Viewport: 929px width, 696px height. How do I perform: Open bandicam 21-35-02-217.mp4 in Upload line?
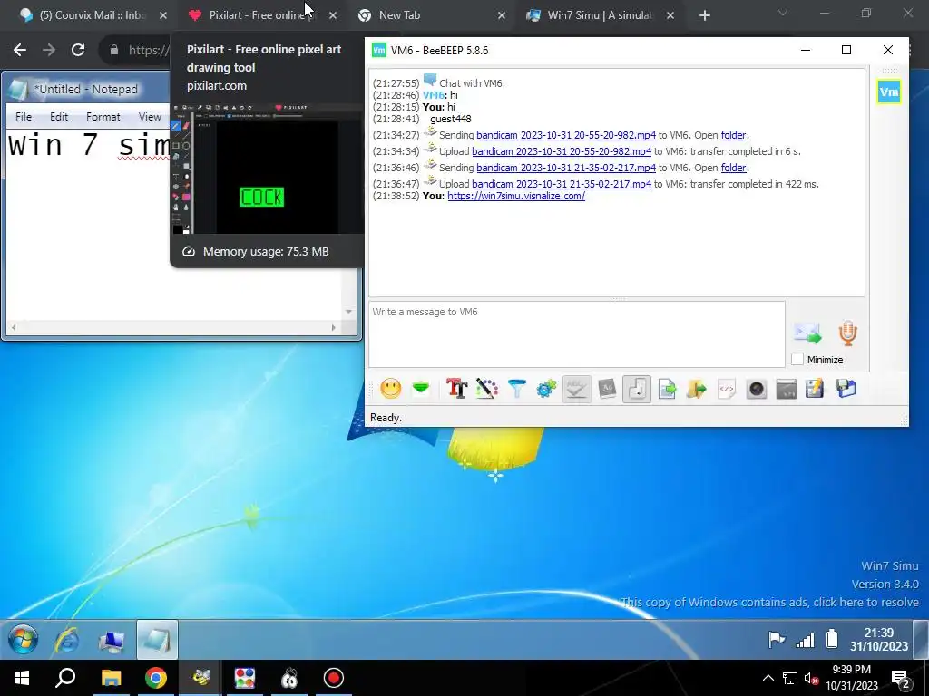[561, 184]
